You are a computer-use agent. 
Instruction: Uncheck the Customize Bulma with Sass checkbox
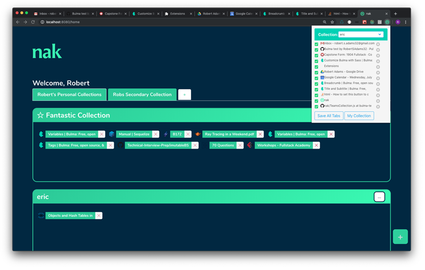click(316, 61)
